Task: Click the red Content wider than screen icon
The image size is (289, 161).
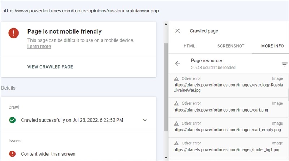Action: (x=13, y=154)
